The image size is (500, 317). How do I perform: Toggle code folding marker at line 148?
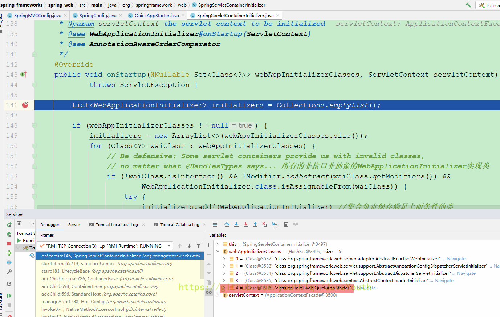point(34,125)
